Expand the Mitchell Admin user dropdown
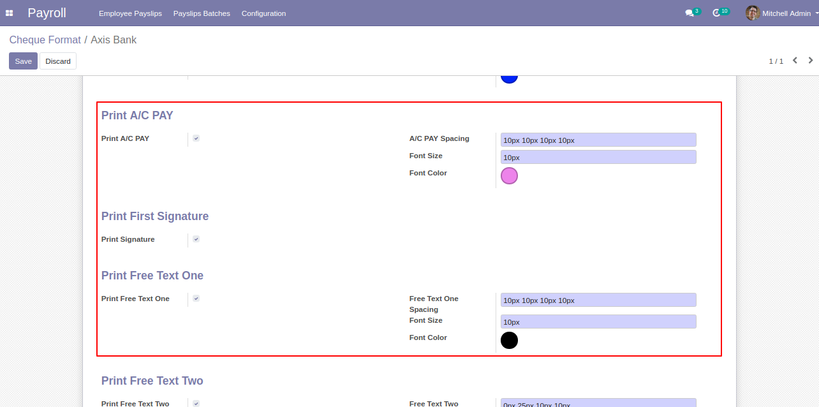This screenshot has width=819, height=407. tap(790, 13)
